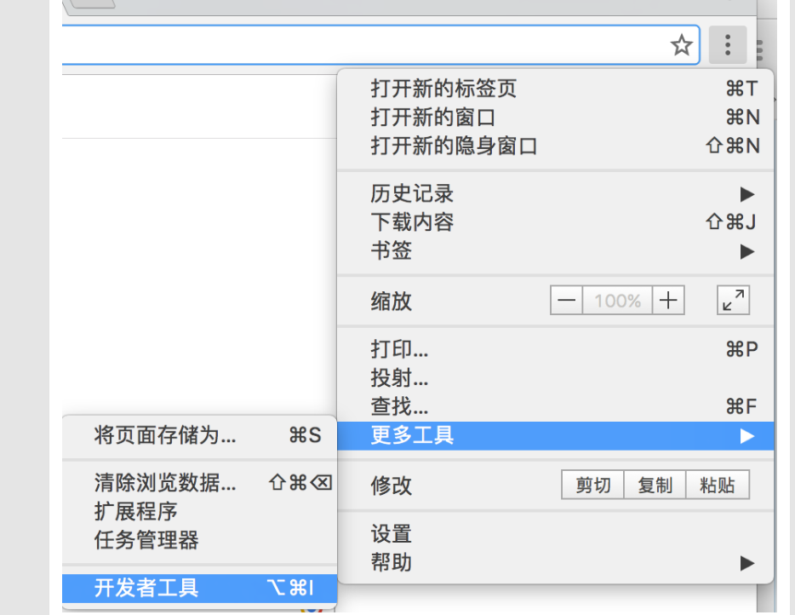Image resolution: width=795 pixels, height=615 pixels.
Task: Click the 复制 button
Action: (655, 484)
